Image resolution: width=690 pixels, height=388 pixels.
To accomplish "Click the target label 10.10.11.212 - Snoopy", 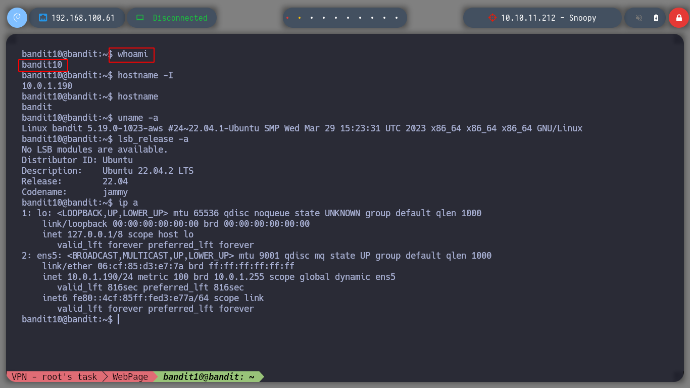I will tap(549, 18).
